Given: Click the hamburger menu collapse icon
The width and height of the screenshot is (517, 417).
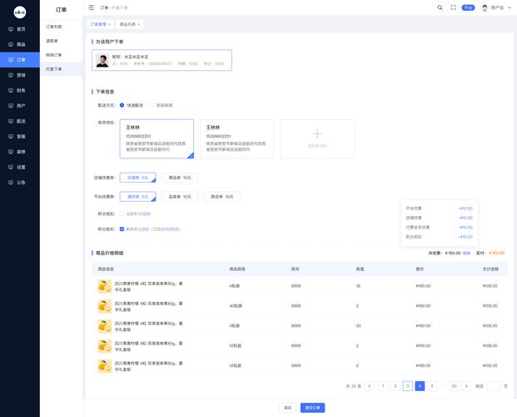Looking at the screenshot, I should [92, 8].
